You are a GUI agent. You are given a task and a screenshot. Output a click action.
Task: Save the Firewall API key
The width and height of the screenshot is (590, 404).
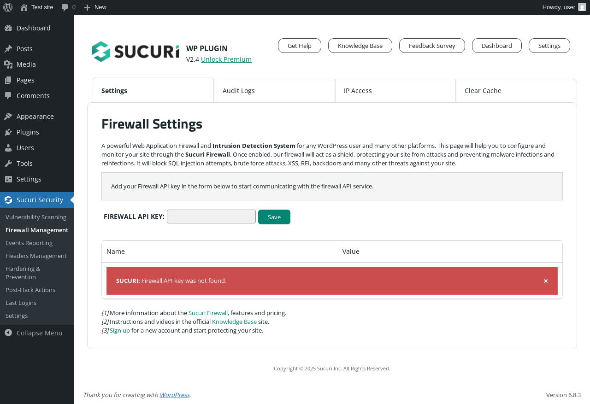tap(274, 217)
